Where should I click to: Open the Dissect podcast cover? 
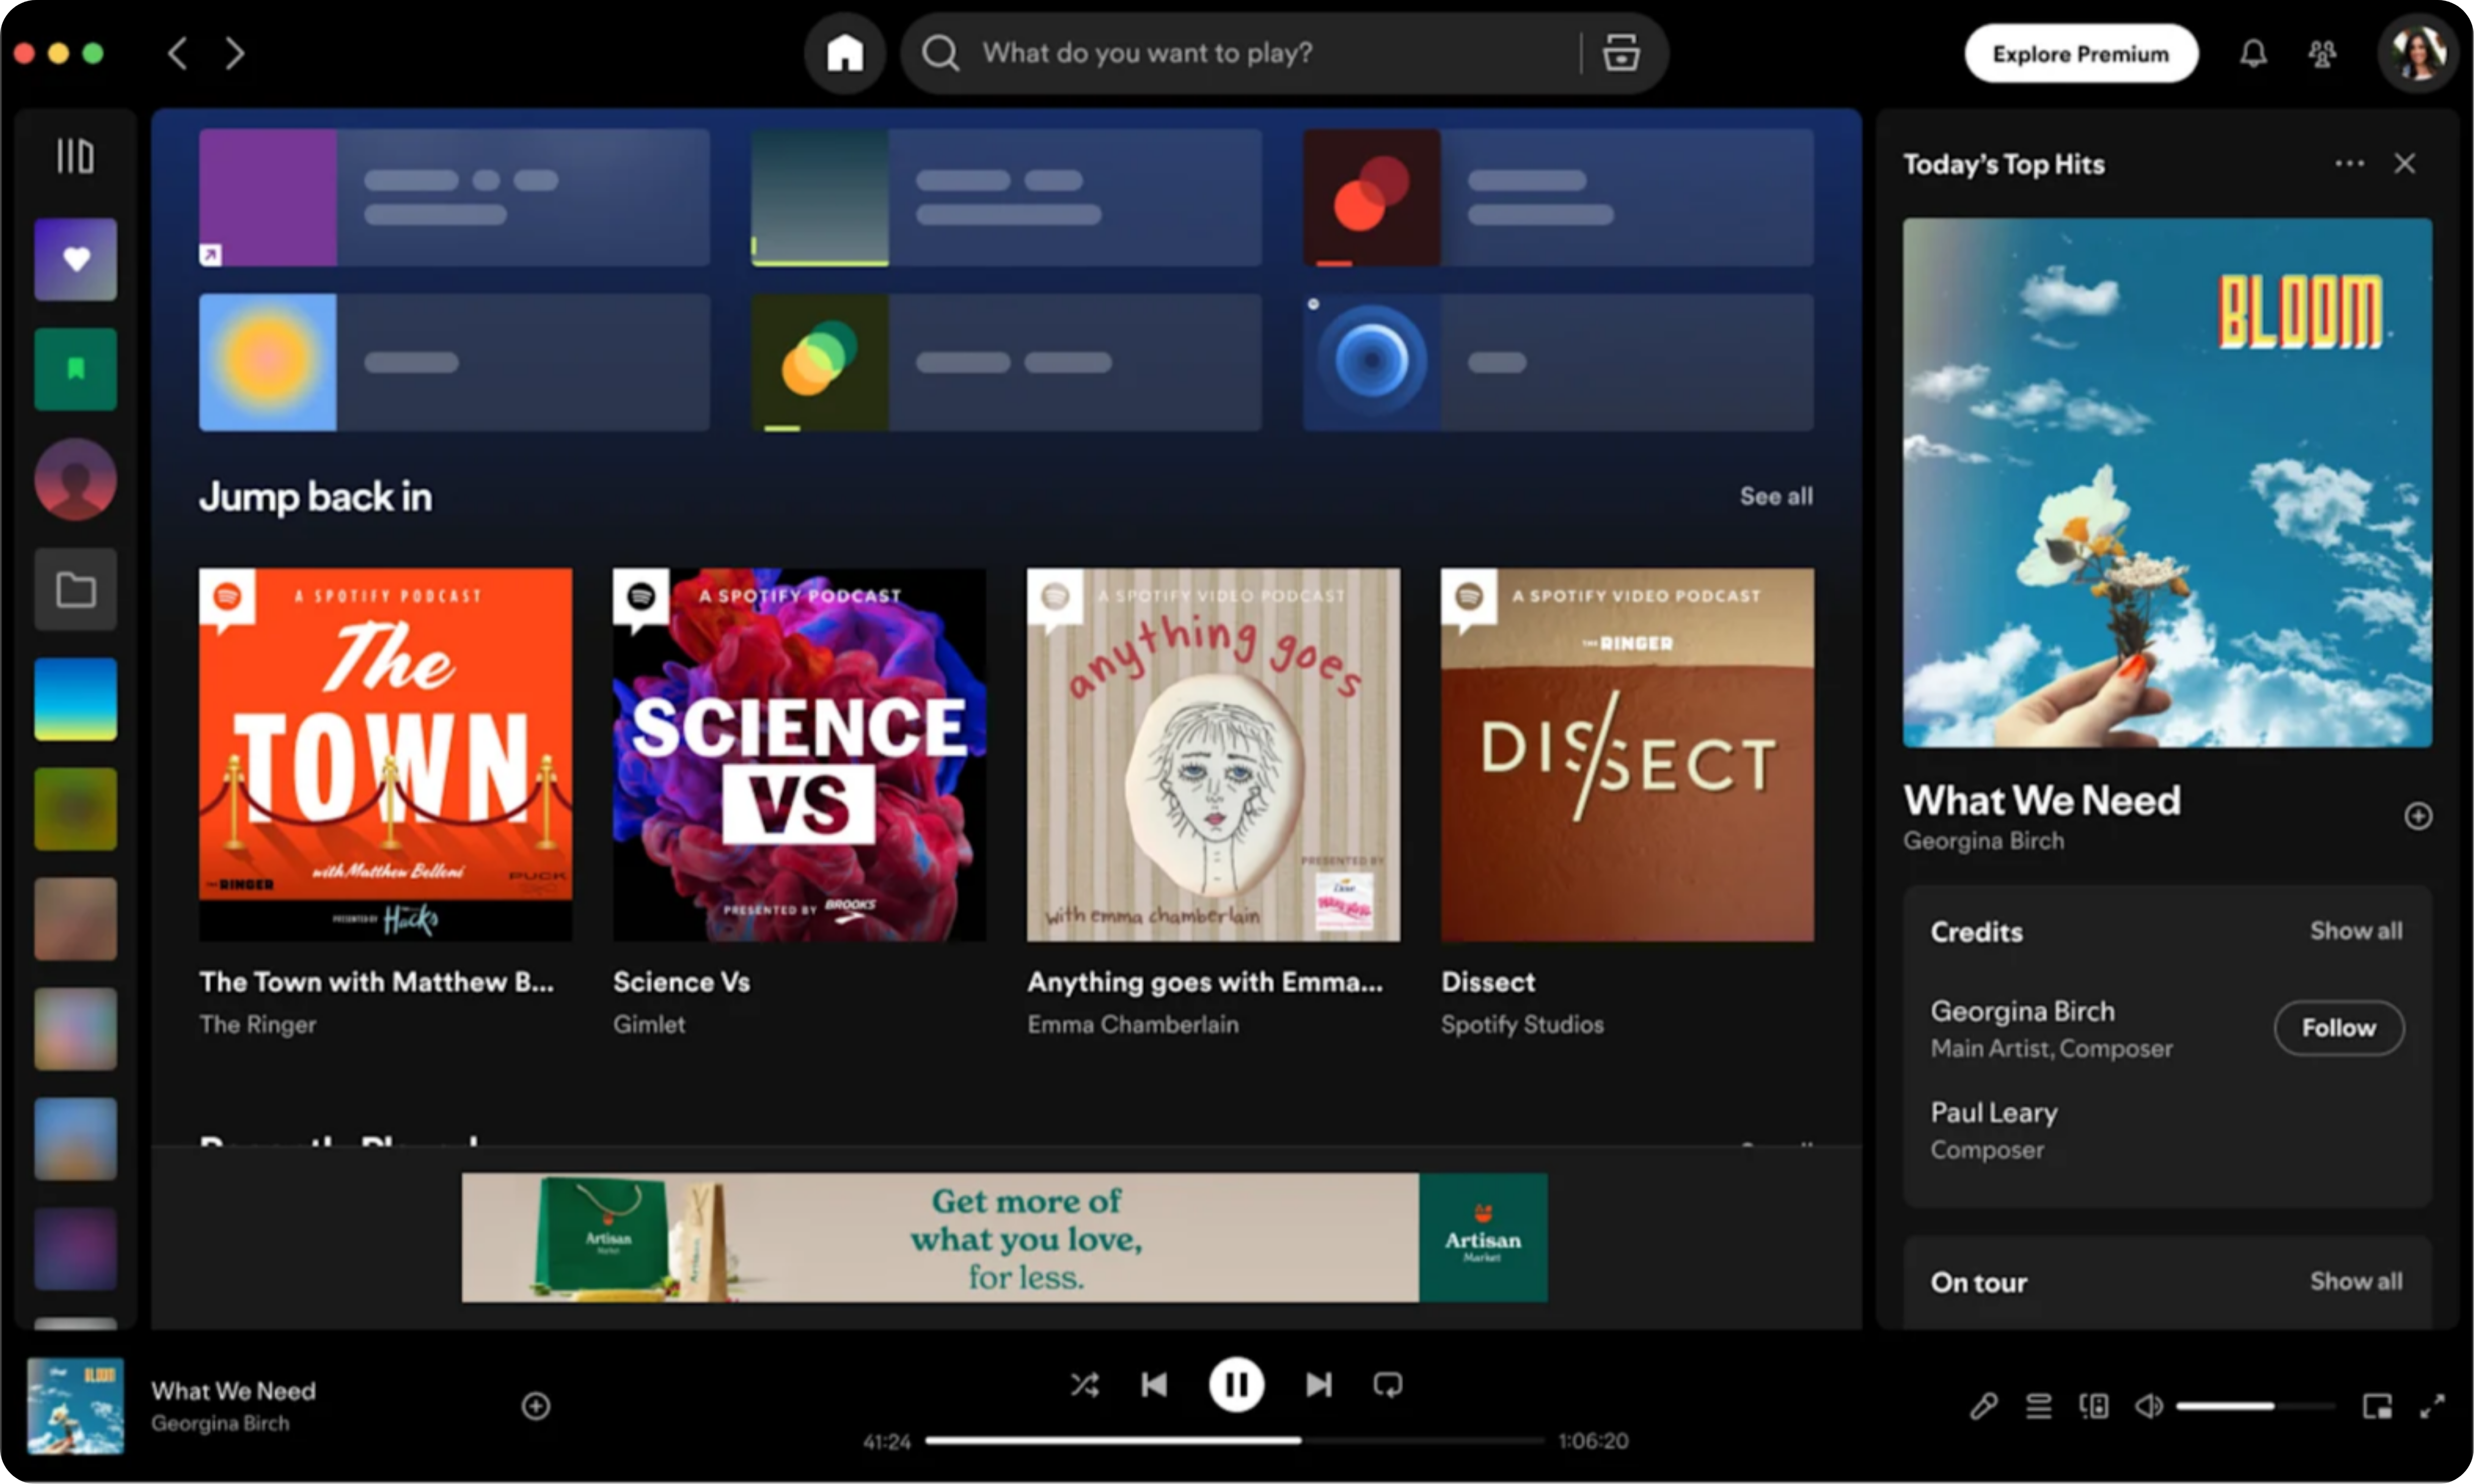coord(1627,755)
